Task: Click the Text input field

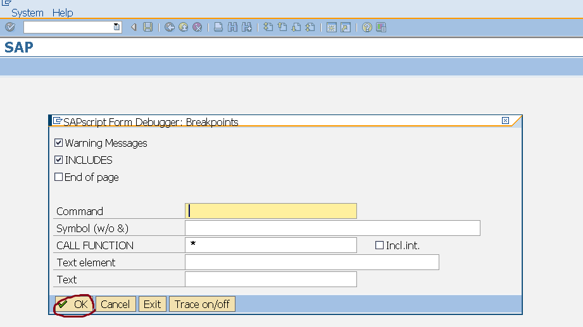Action: 271,279
